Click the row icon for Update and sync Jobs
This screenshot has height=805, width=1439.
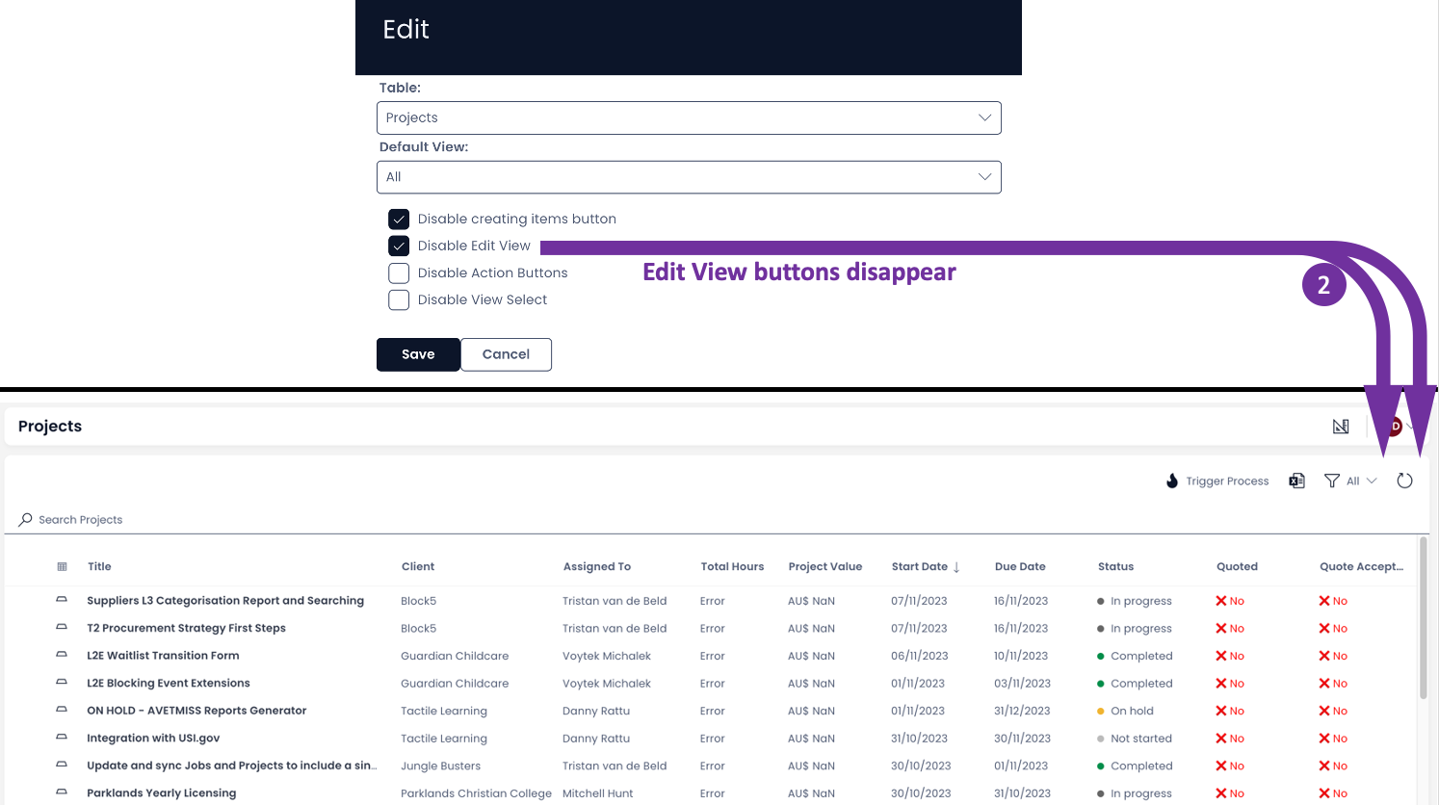(62, 765)
